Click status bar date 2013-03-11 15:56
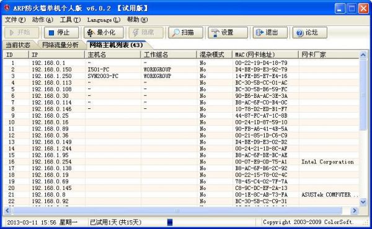 coord(32,222)
